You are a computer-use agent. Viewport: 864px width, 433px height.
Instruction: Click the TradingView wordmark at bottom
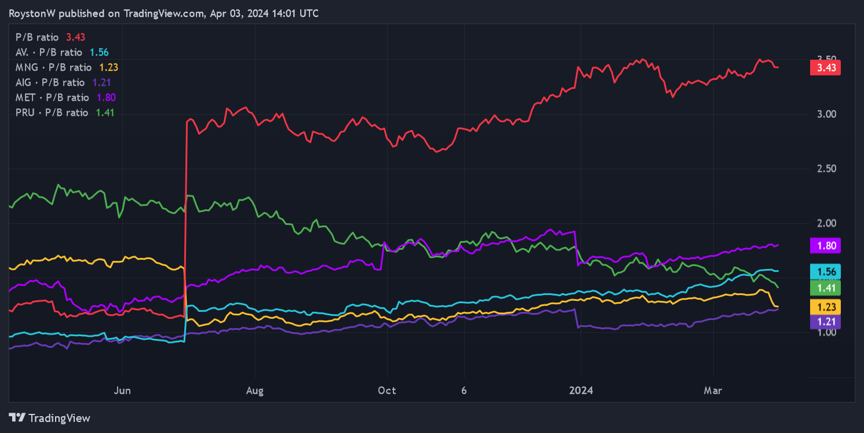click(x=59, y=417)
